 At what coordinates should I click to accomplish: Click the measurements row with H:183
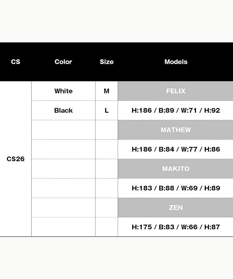[176, 188]
